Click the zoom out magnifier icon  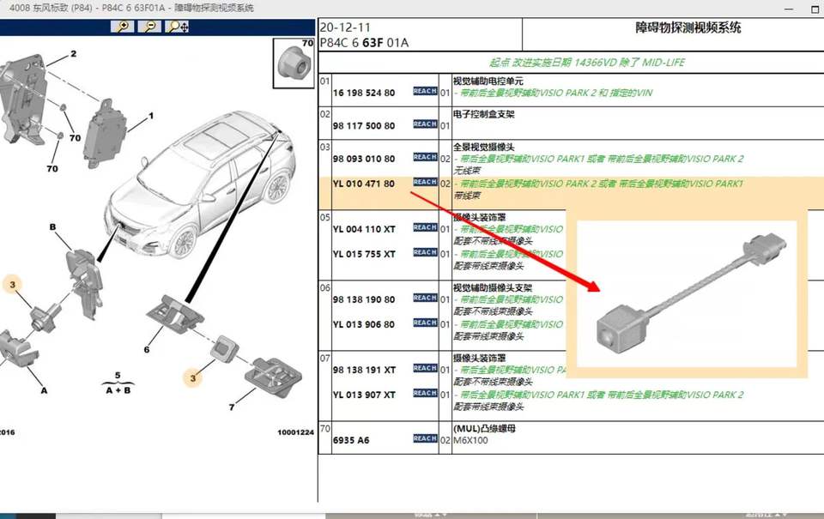tap(151, 27)
